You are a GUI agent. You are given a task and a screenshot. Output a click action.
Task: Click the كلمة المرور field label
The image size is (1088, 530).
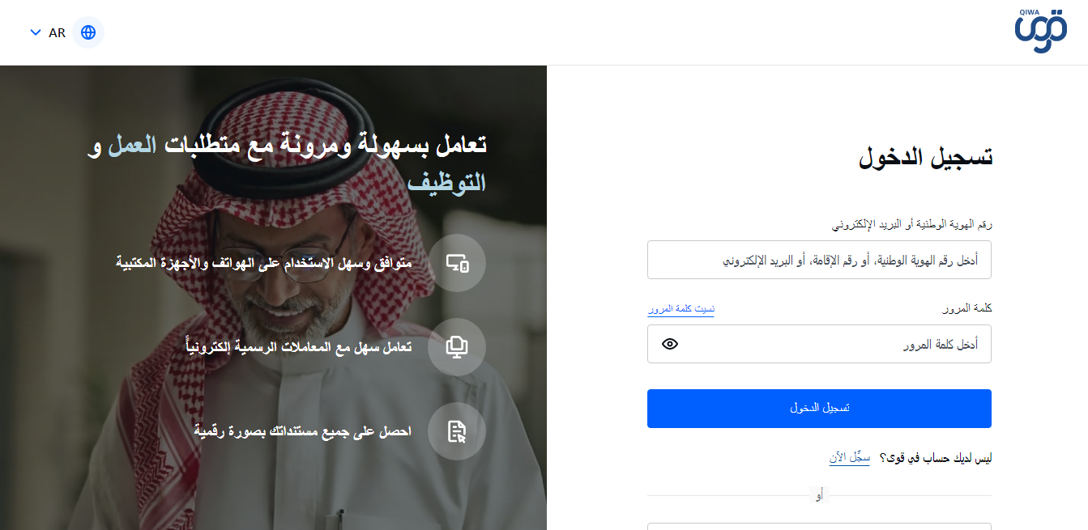tap(967, 309)
